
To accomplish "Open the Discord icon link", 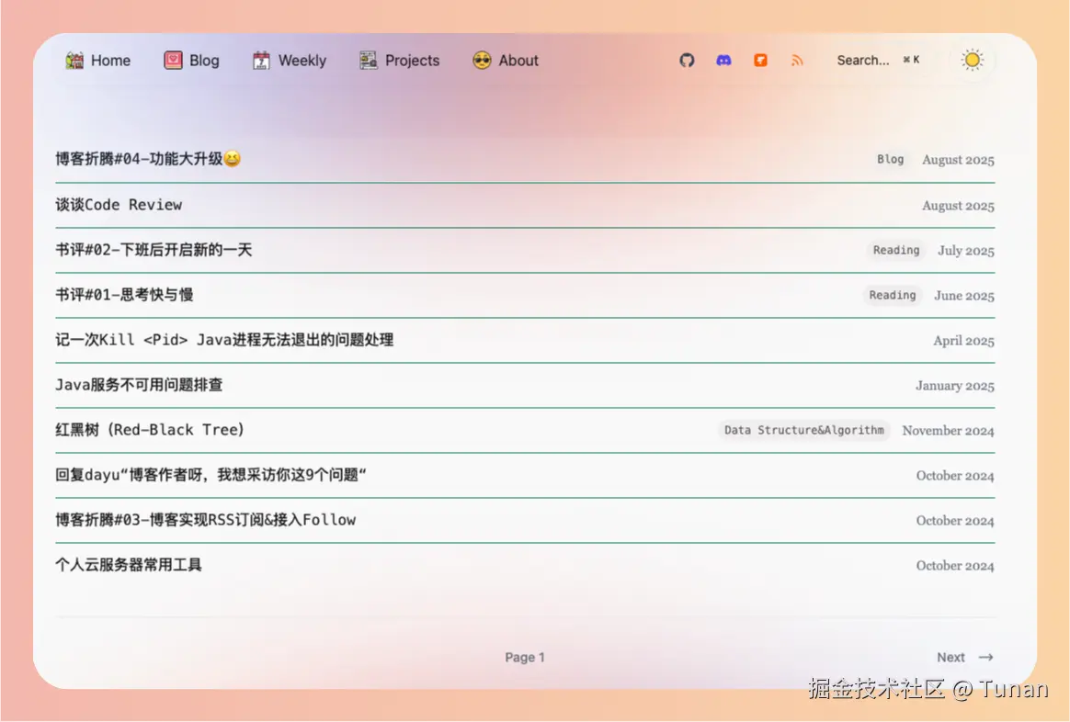I will coord(723,60).
